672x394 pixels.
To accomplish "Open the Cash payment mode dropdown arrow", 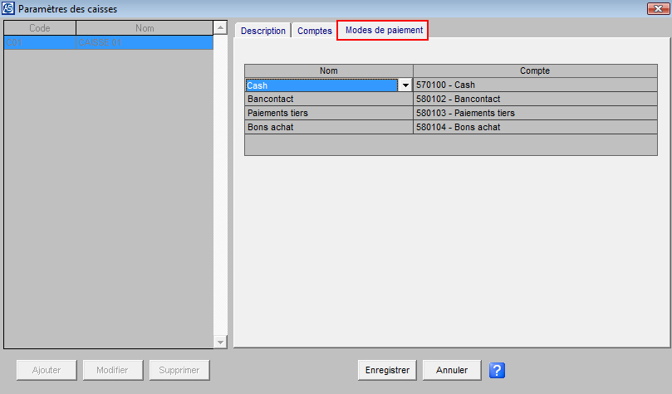I will [x=405, y=85].
